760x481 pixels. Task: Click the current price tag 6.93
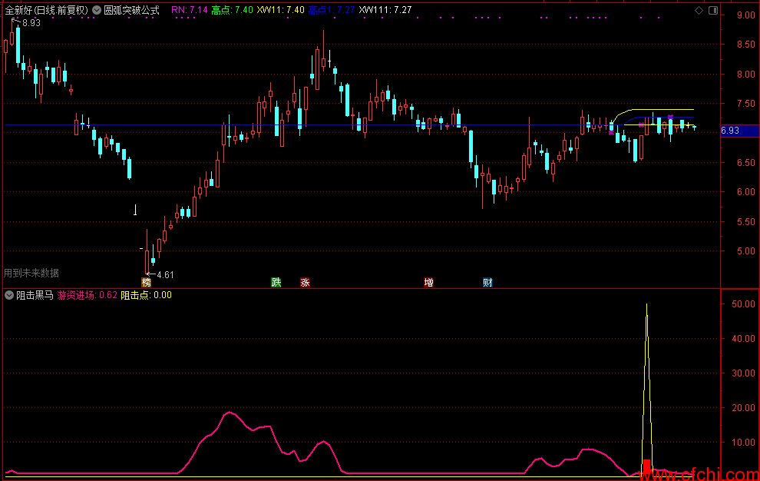(x=740, y=131)
